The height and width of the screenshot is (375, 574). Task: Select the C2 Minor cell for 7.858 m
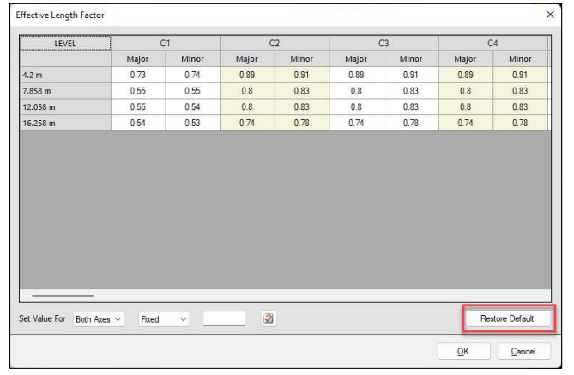point(302,91)
